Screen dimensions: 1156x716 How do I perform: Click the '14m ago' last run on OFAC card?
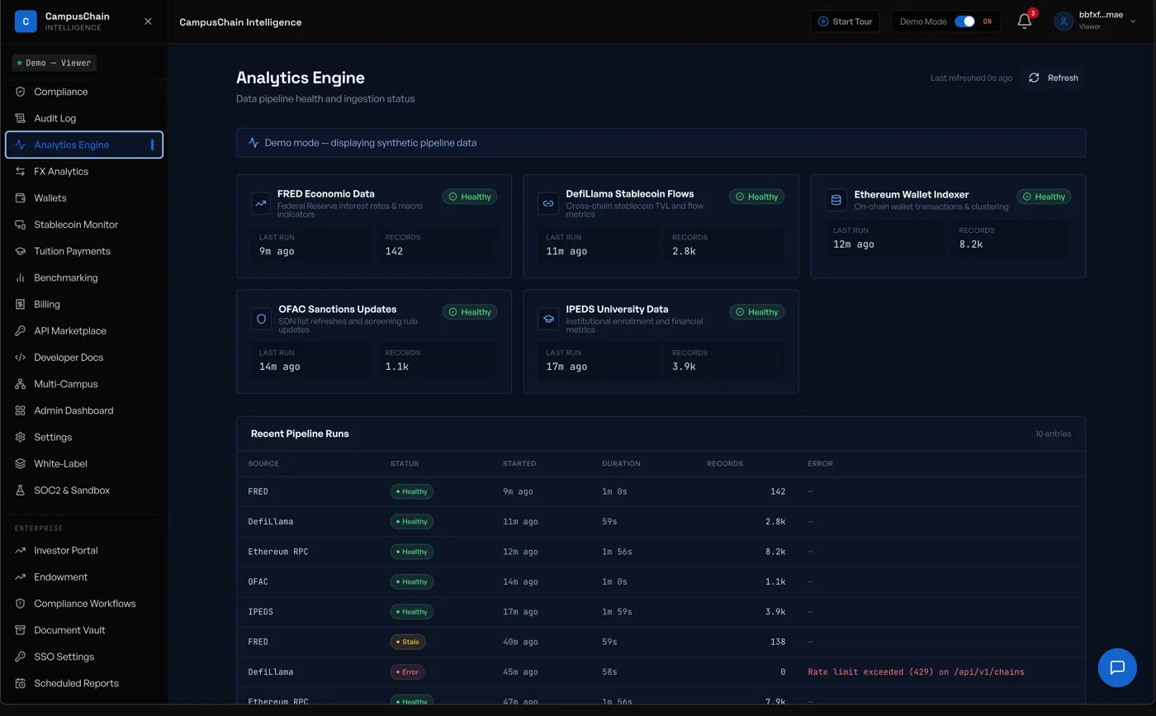tap(280, 367)
